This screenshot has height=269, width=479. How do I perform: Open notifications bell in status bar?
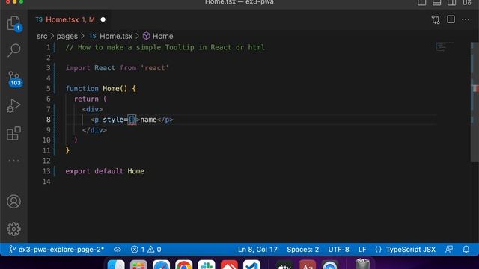pos(466,250)
